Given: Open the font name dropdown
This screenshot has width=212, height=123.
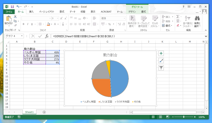Looking at the screenshot, I should tap(50, 18).
